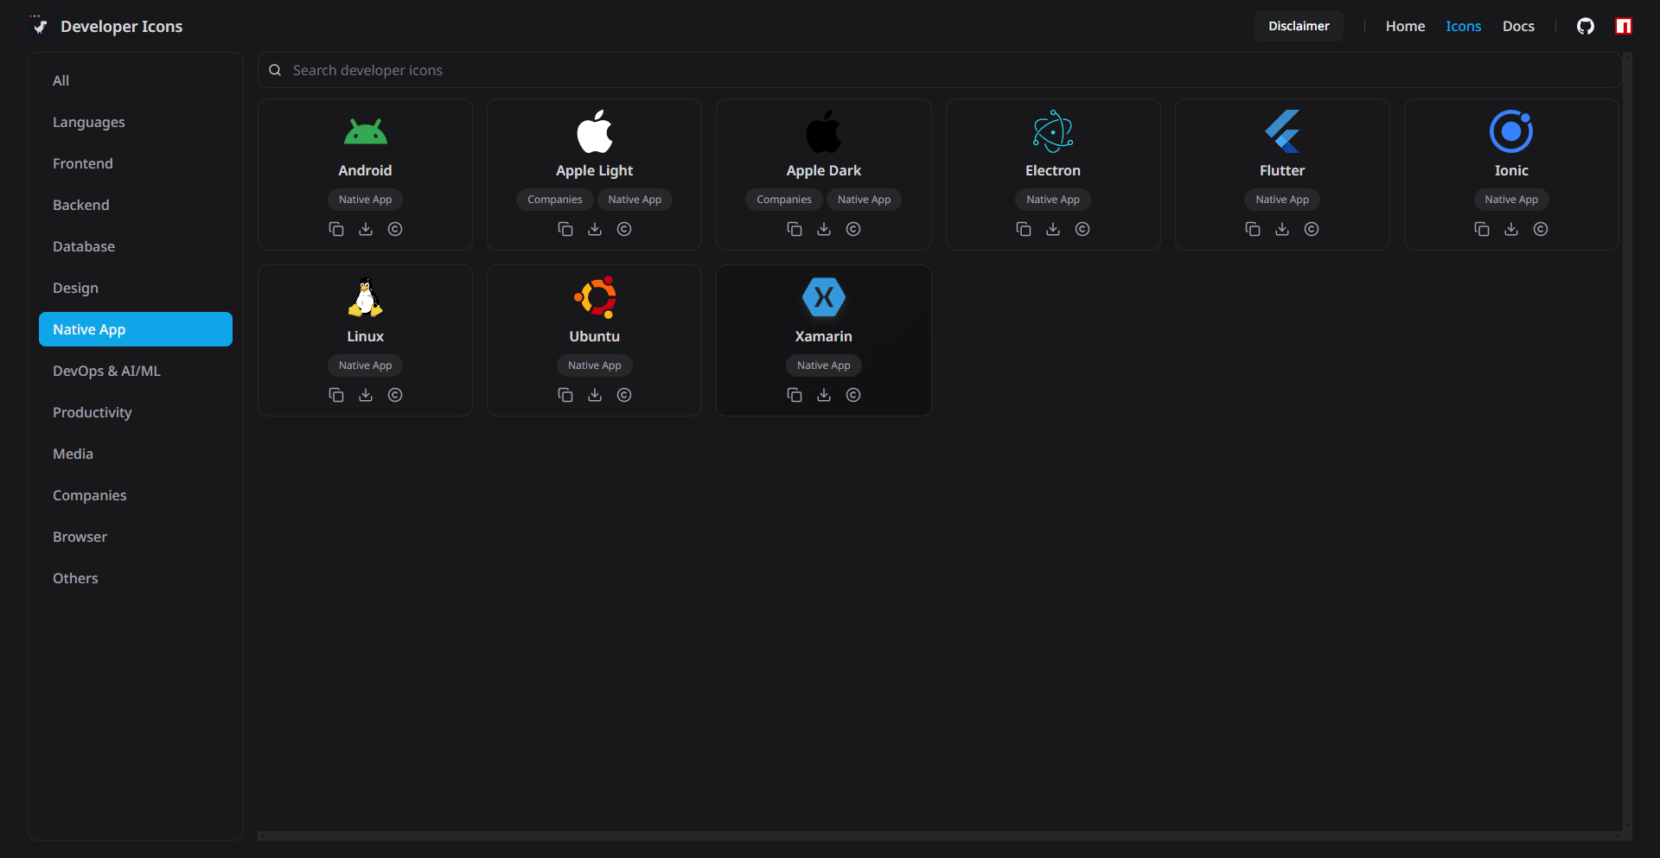This screenshot has width=1660, height=858.
Task: Download the Electron icon
Action: pyautogui.click(x=1053, y=229)
